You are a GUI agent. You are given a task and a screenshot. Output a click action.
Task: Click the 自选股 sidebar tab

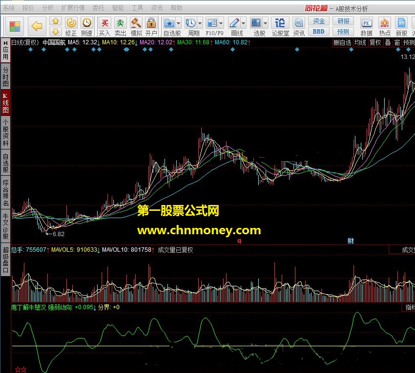point(5,163)
